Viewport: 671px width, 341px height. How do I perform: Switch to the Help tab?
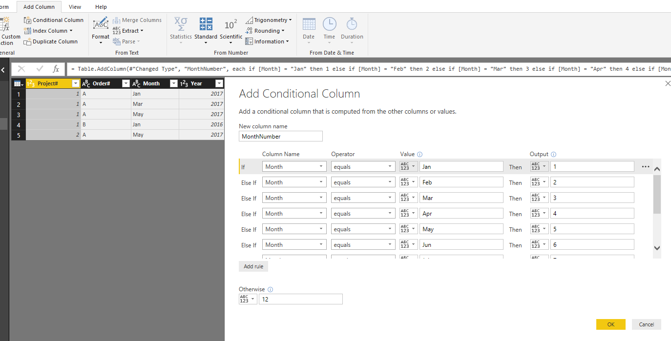point(101,7)
